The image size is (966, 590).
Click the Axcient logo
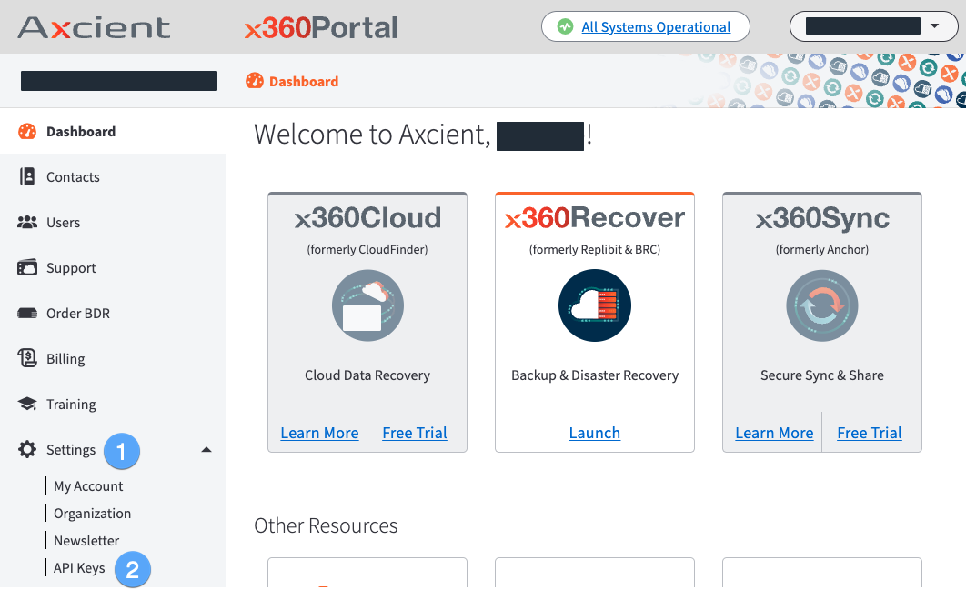click(94, 27)
